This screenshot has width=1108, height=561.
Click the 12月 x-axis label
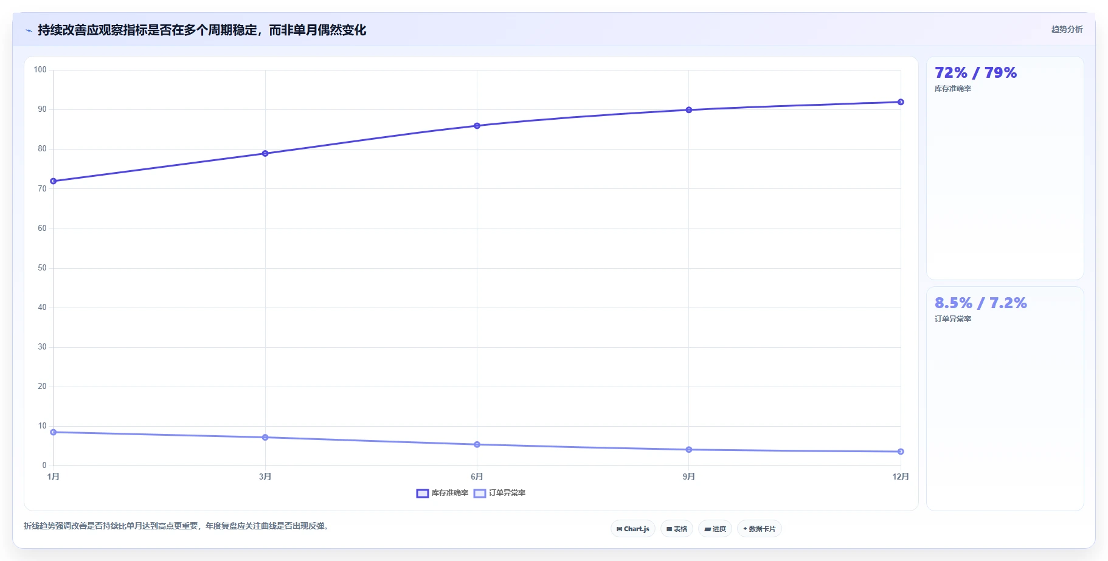point(901,477)
